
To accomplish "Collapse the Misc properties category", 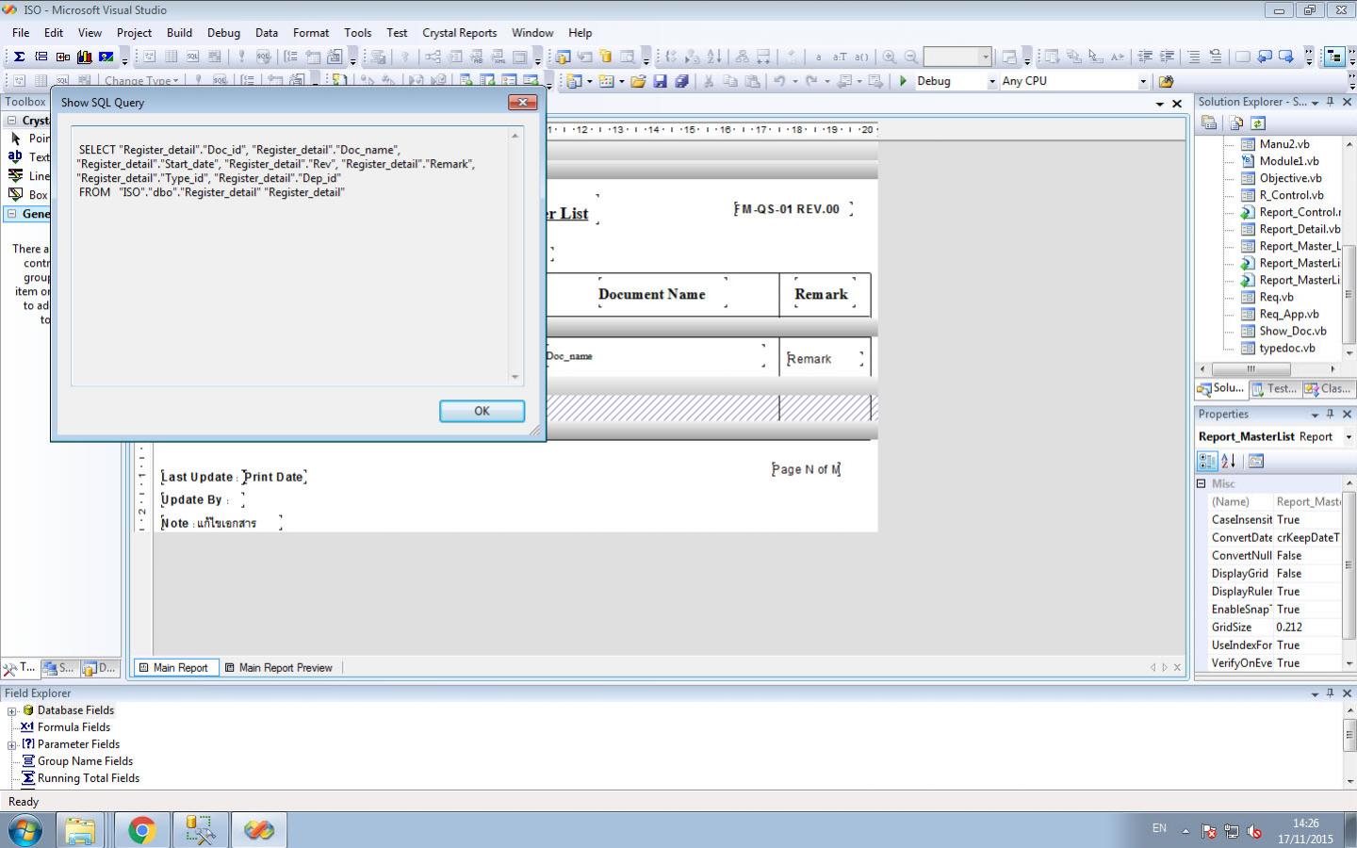I will [1202, 483].
